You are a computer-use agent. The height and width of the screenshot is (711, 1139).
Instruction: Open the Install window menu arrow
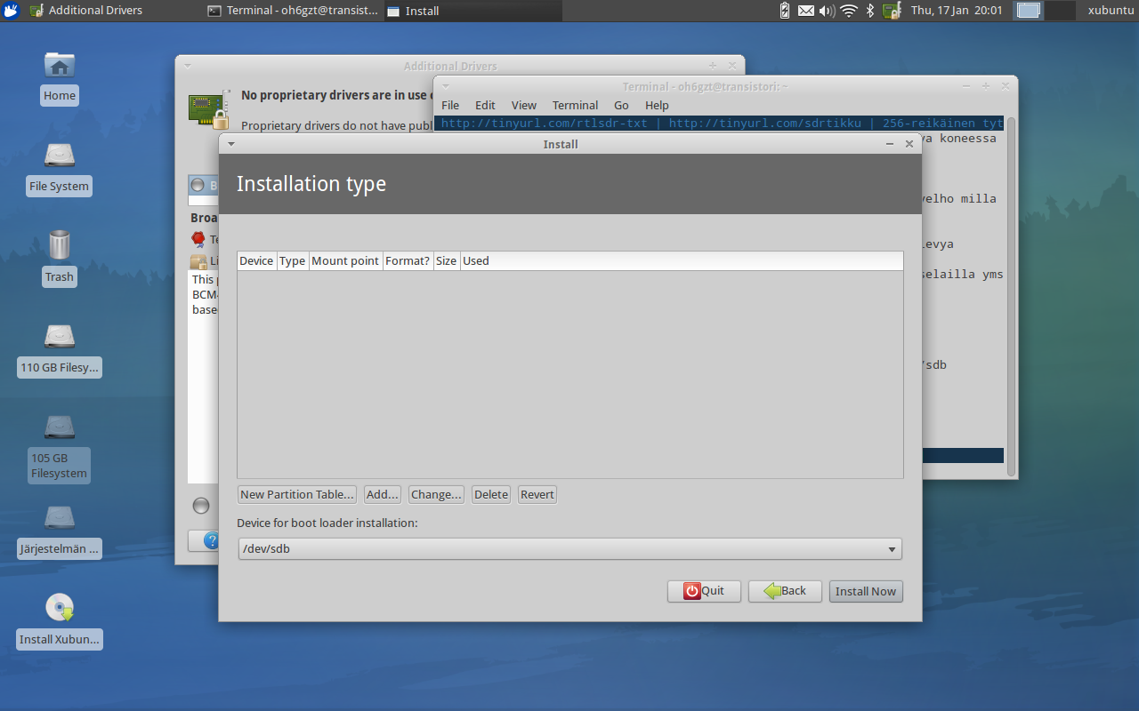click(x=230, y=144)
